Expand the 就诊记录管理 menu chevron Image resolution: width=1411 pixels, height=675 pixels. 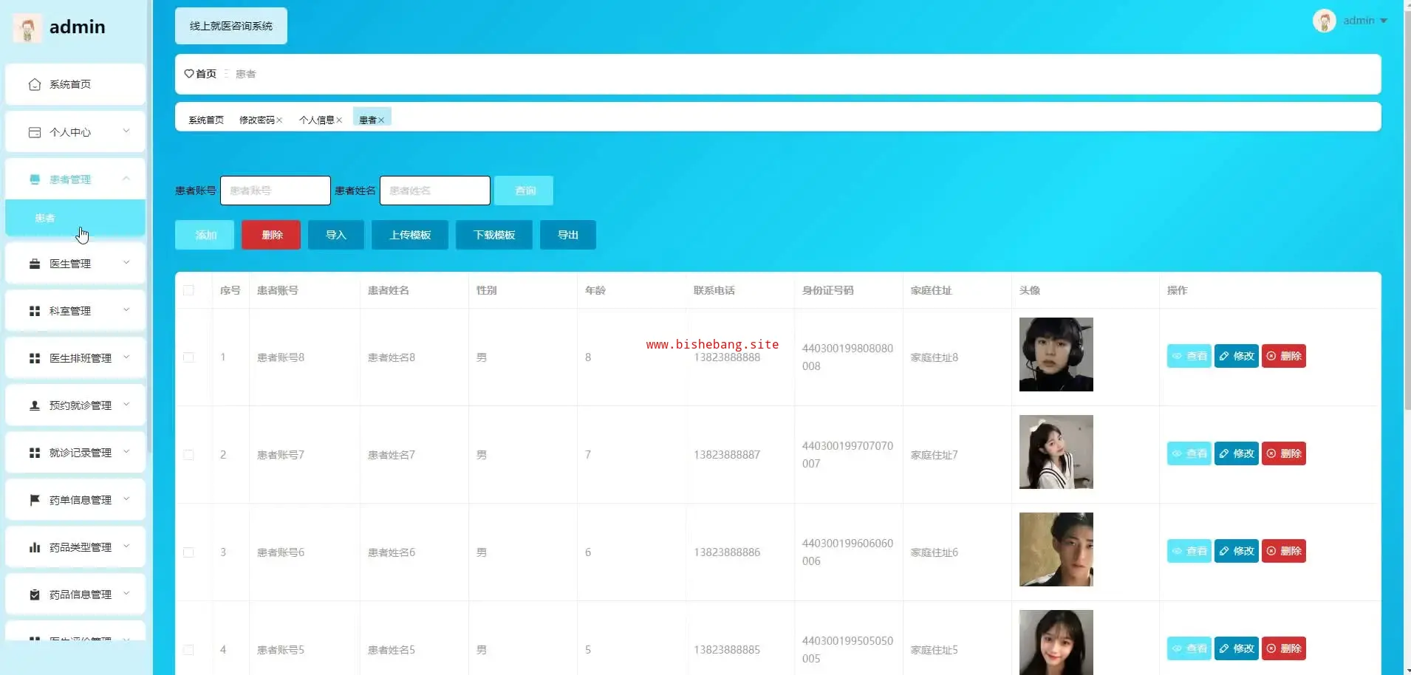[126, 452]
